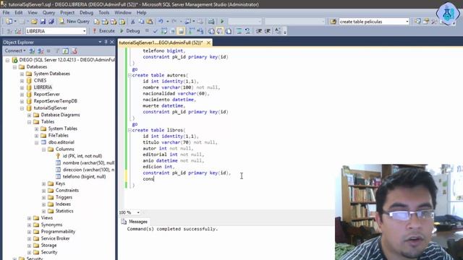This screenshot has height=260, width=463.
Task: Click the Disconnect icon in Object Explorer
Action: point(41,51)
